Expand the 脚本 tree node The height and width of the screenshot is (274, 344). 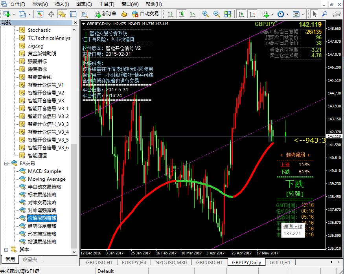tap(6, 249)
